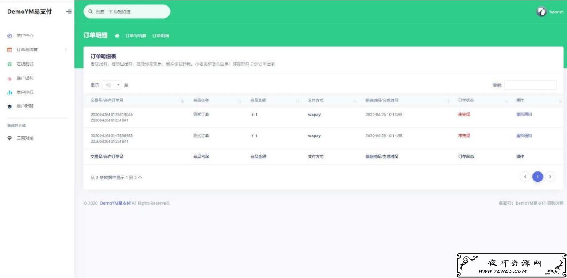The width and height of the screenshot is (567, 278).
Task: Open 在线测试 in the sidebar
Action: coord(25,64)
